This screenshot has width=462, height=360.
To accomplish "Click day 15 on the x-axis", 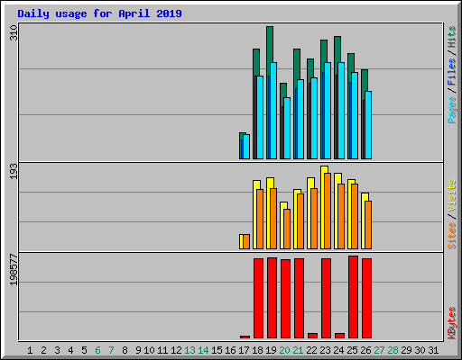I will point(217,350).
